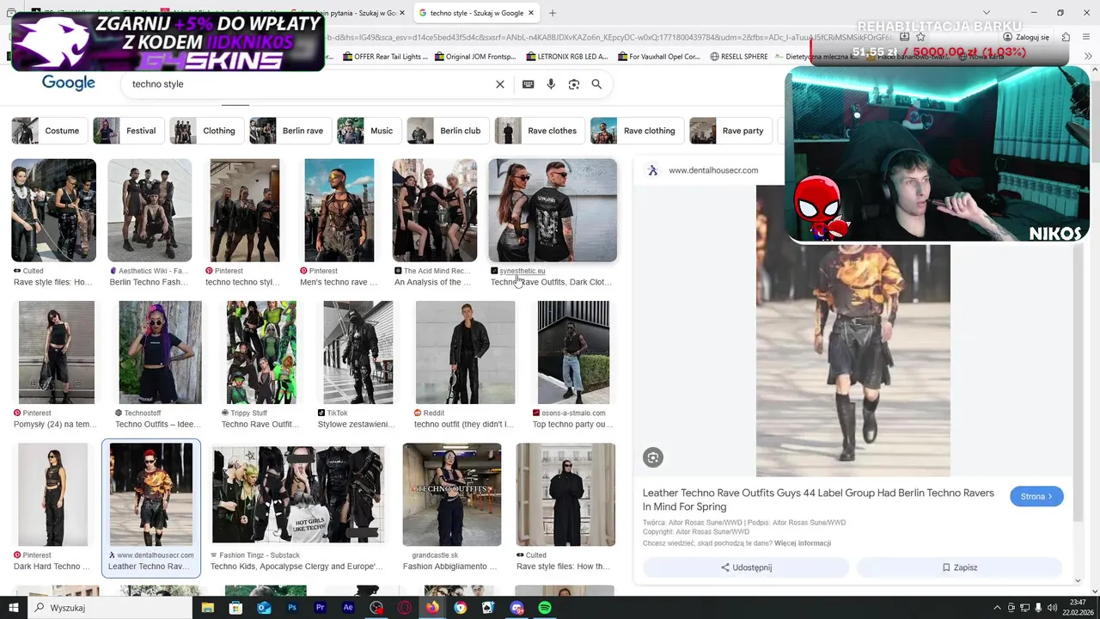The image size is (1100, 619).
Task: Click the Windows taskbar 'Wyszukaj' search box
Action: [x=112, y=608]
